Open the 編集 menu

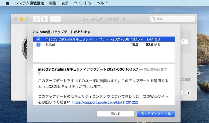[x=53, y=3]
